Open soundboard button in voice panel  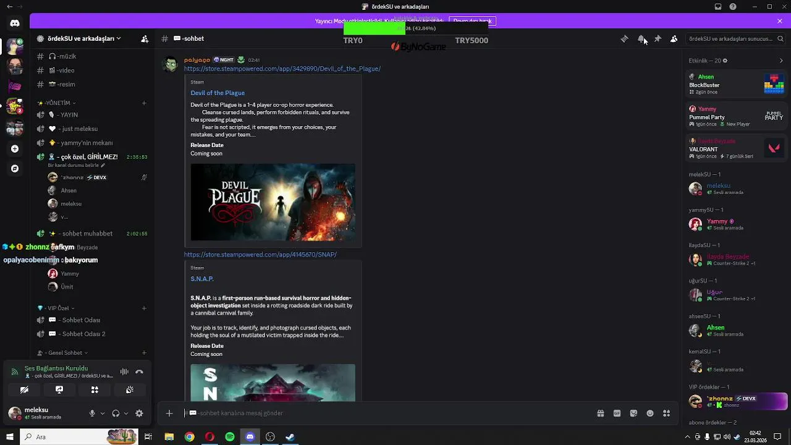130,390
